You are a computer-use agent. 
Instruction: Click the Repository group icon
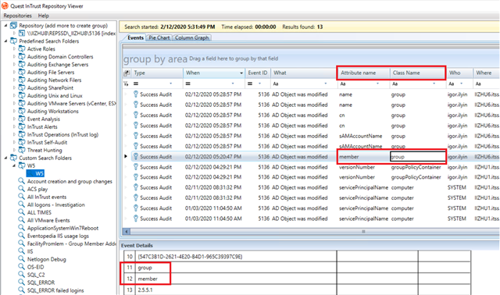click(13, 26)
